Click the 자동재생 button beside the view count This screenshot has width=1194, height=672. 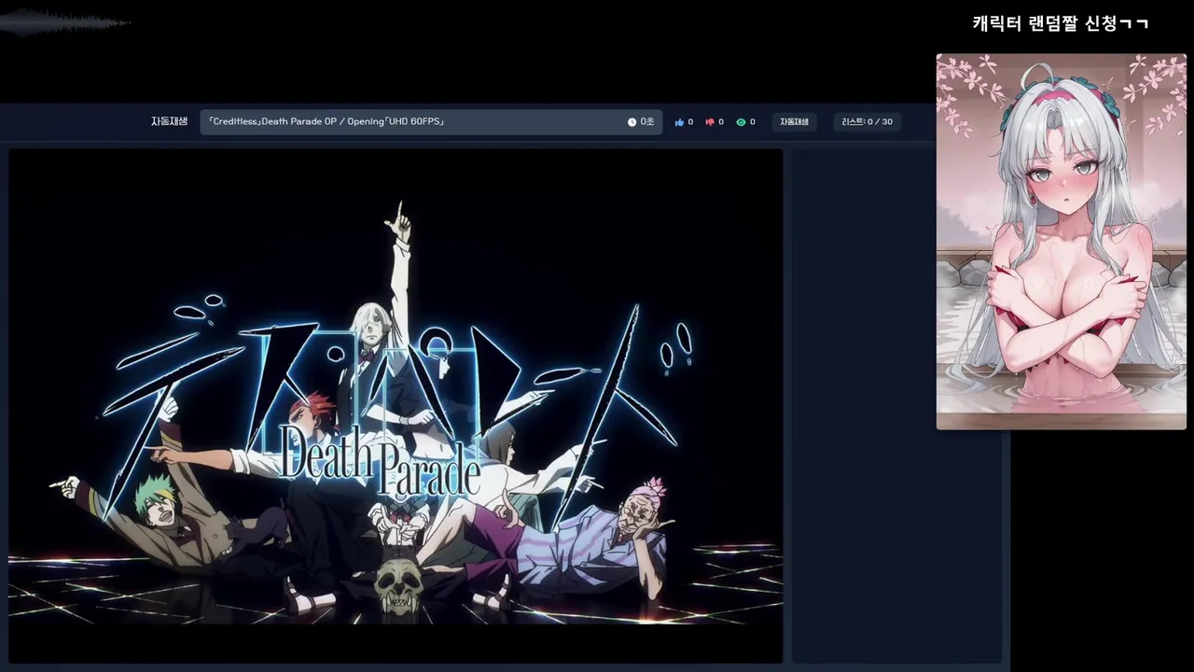pyautogui.click(x=795, y=122)
